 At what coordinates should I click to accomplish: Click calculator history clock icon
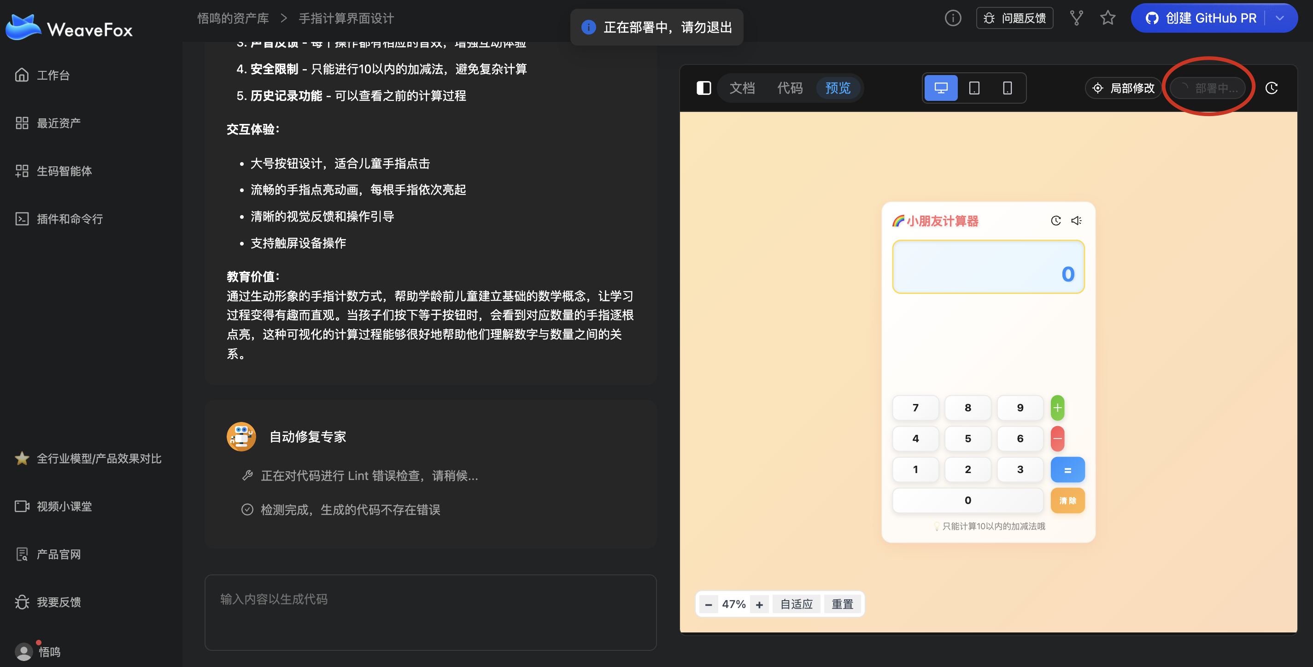pyautogui.click(x=1055, y=221)
